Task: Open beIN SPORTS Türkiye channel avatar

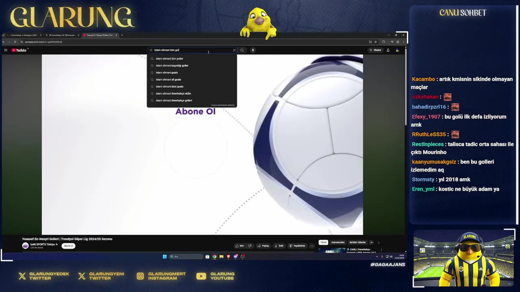Action: tap(25, 246)
